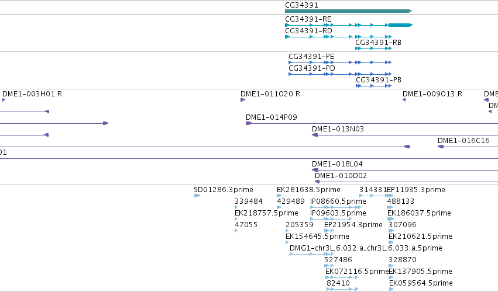Click the CG34391-RB transcript label
This screenshot has height=292, width=498.
coord(378,43)
